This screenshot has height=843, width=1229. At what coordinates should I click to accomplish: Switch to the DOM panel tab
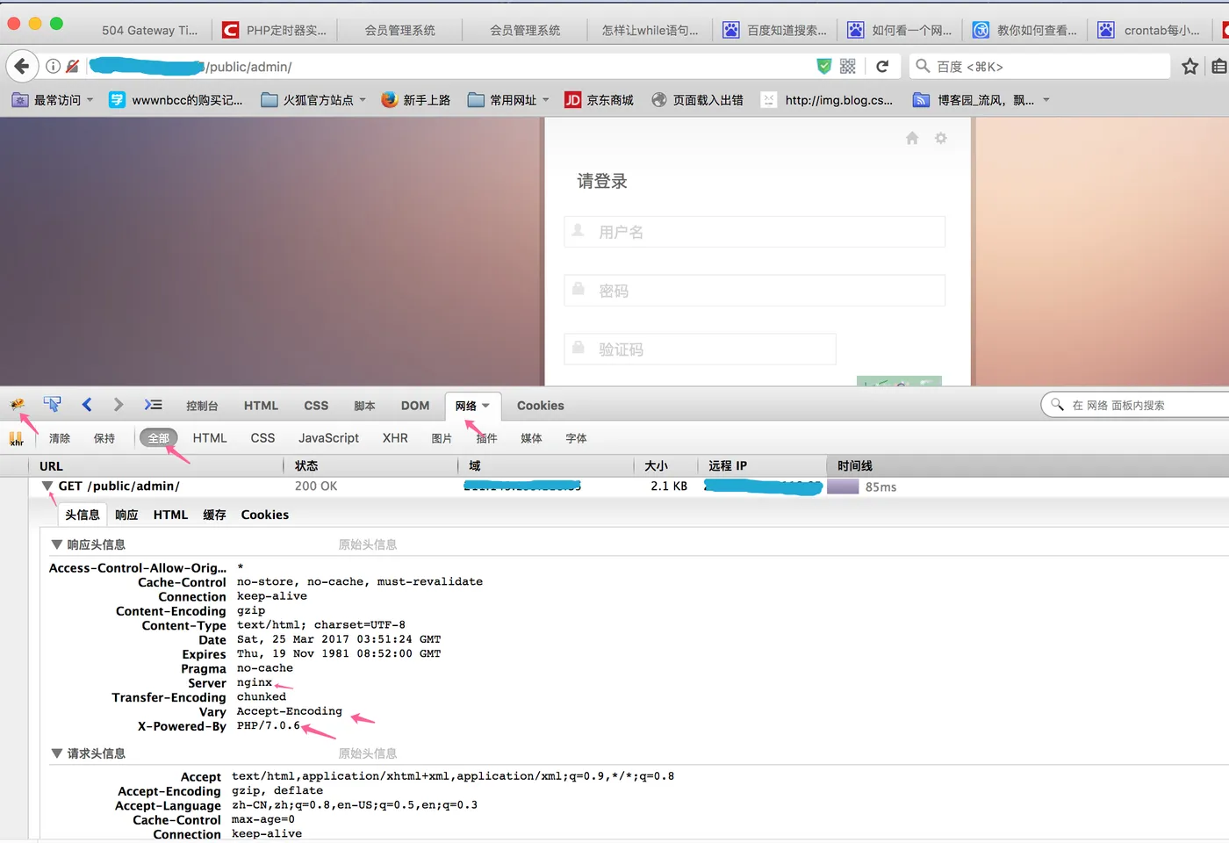(415, 406)
